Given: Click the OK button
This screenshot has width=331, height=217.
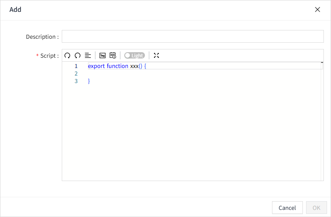Looking at the screenshot, I should coord(316,208).
